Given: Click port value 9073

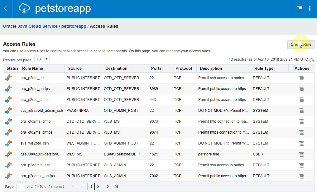Looking at the screenshot, I should click(x=154, y=121).
